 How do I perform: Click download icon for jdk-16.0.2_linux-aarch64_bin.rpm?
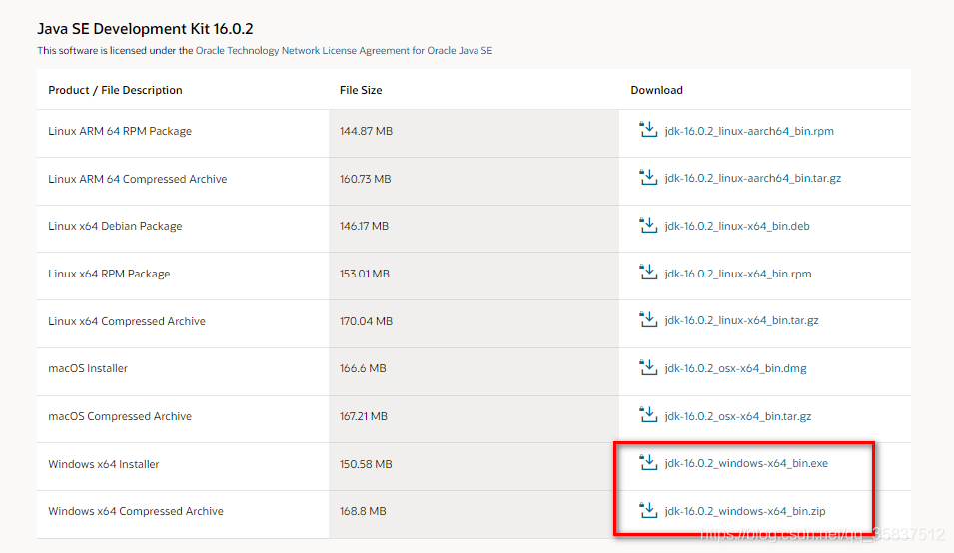point(648,130)
